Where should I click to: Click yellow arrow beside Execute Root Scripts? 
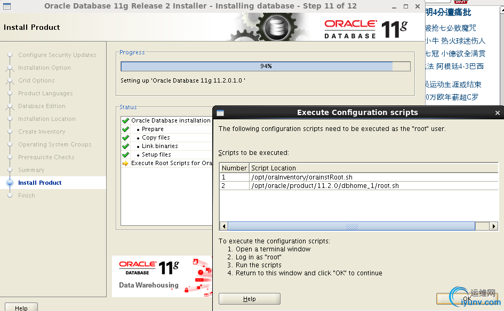[x=125, y=163]
